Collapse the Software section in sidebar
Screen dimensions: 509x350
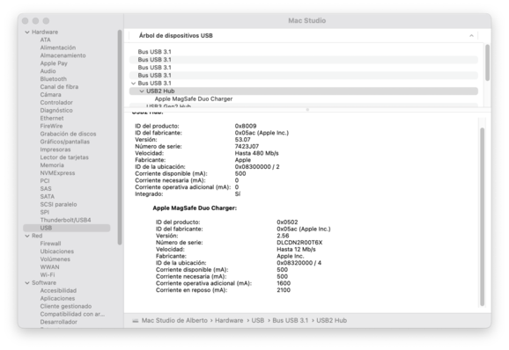27,283
